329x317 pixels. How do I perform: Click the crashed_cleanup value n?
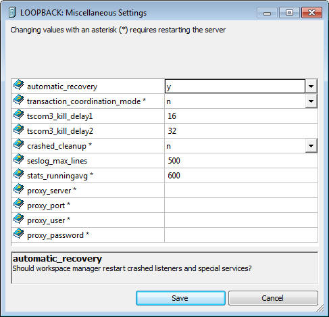(x=235, y=146)
